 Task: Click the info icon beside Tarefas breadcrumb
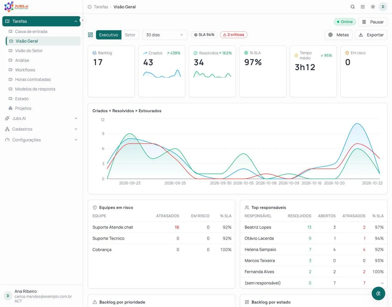[x=89, y=7]
